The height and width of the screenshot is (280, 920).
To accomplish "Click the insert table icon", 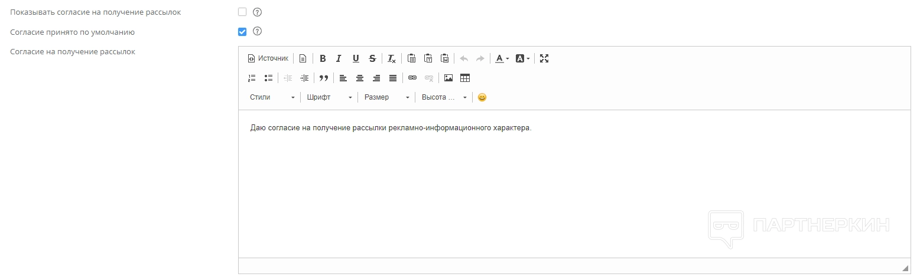I will click(x=465, y=78).
